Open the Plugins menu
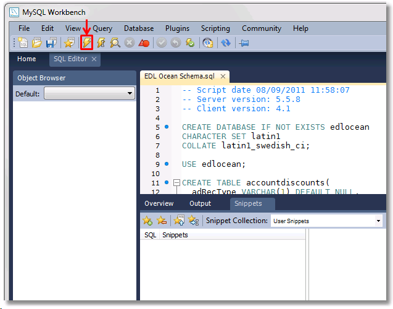The width and height of the screenshot is (393, 309). [177, 28]
